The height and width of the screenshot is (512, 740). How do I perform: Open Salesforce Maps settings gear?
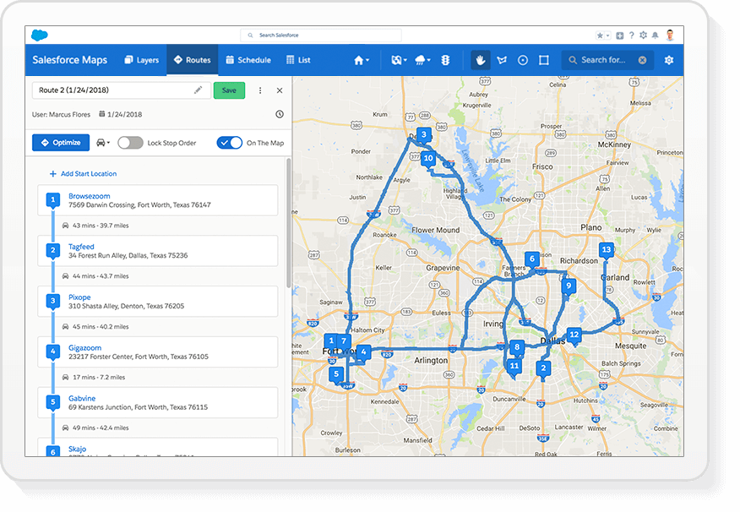click(x=670, y=60)
